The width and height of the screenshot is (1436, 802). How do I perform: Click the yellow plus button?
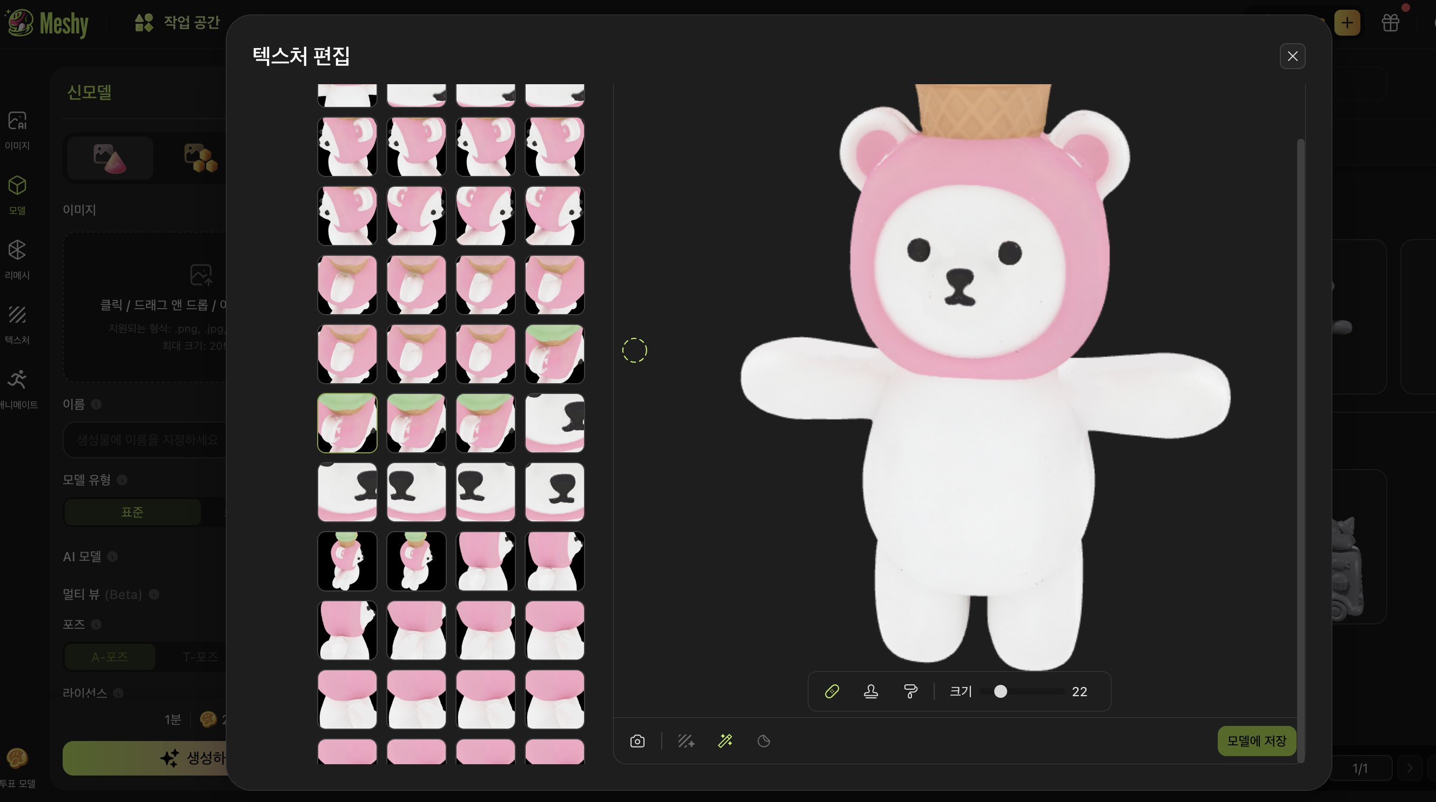point(1347,23)
